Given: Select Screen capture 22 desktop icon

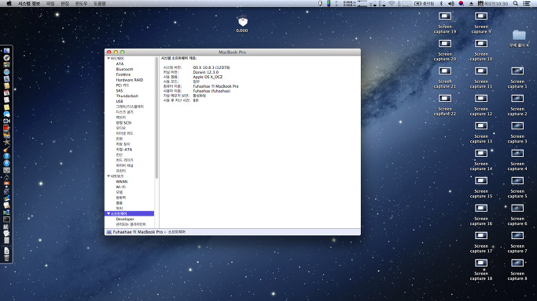Looking at the screenshot, I should click(445, 99).
